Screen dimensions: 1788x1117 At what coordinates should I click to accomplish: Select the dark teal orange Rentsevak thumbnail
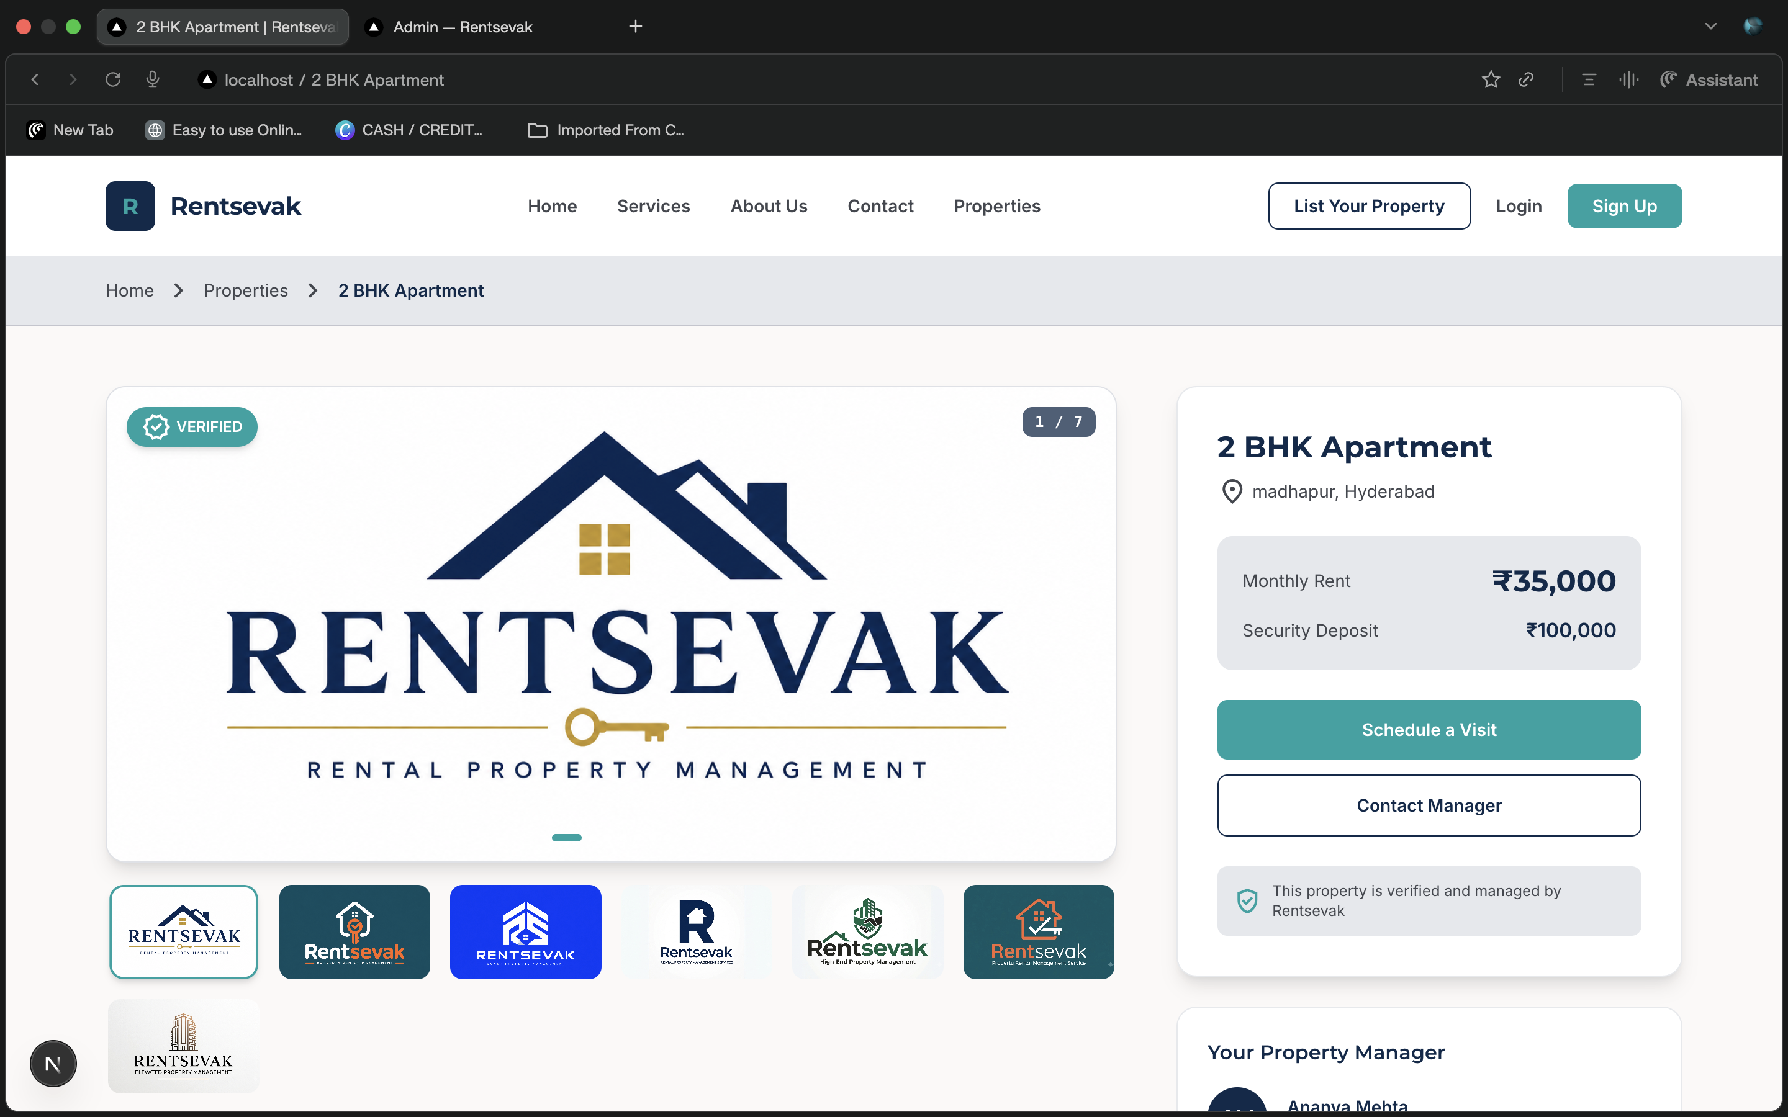coord(354,931)
